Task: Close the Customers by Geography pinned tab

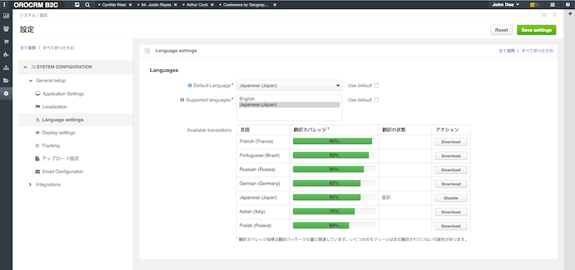Action: tap(274, 5)
